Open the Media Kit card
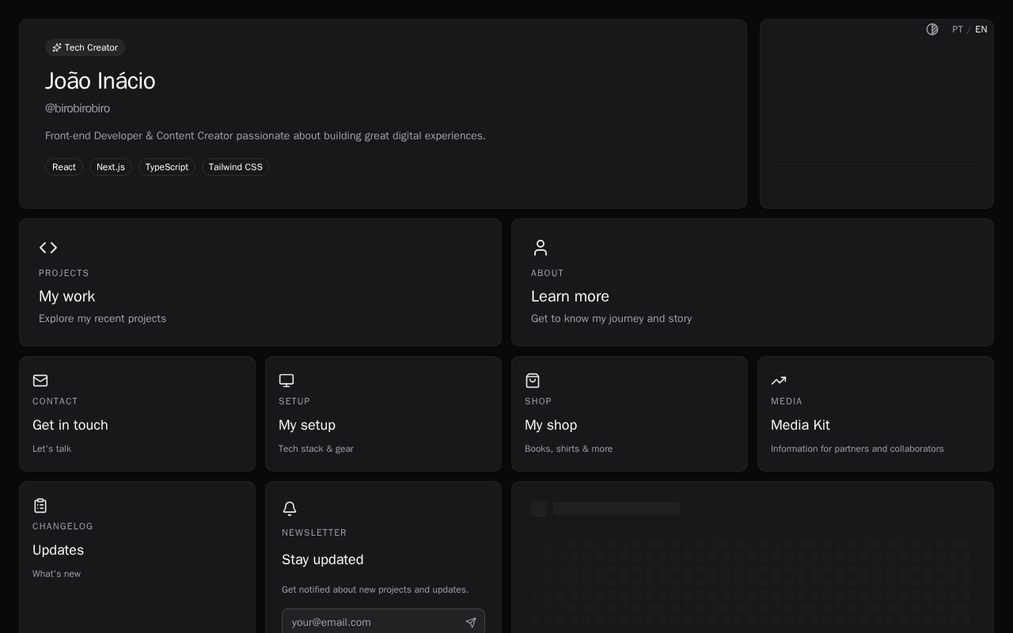Image resolution: width=1013 pixels, height=633 pixels. 875,425
